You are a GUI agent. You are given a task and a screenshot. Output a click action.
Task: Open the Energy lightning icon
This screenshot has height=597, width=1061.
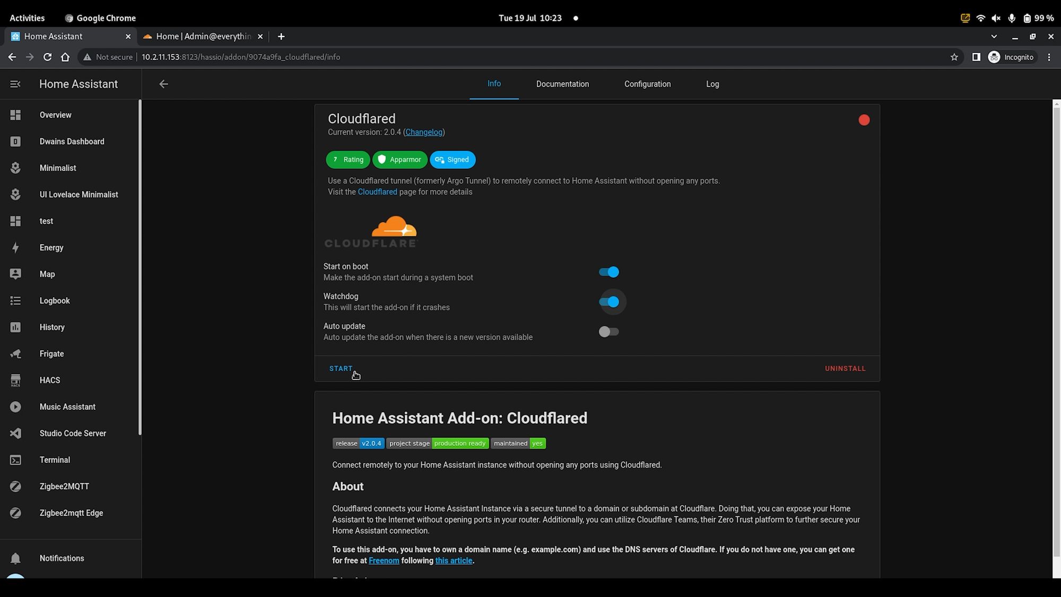tap(15, 248)
